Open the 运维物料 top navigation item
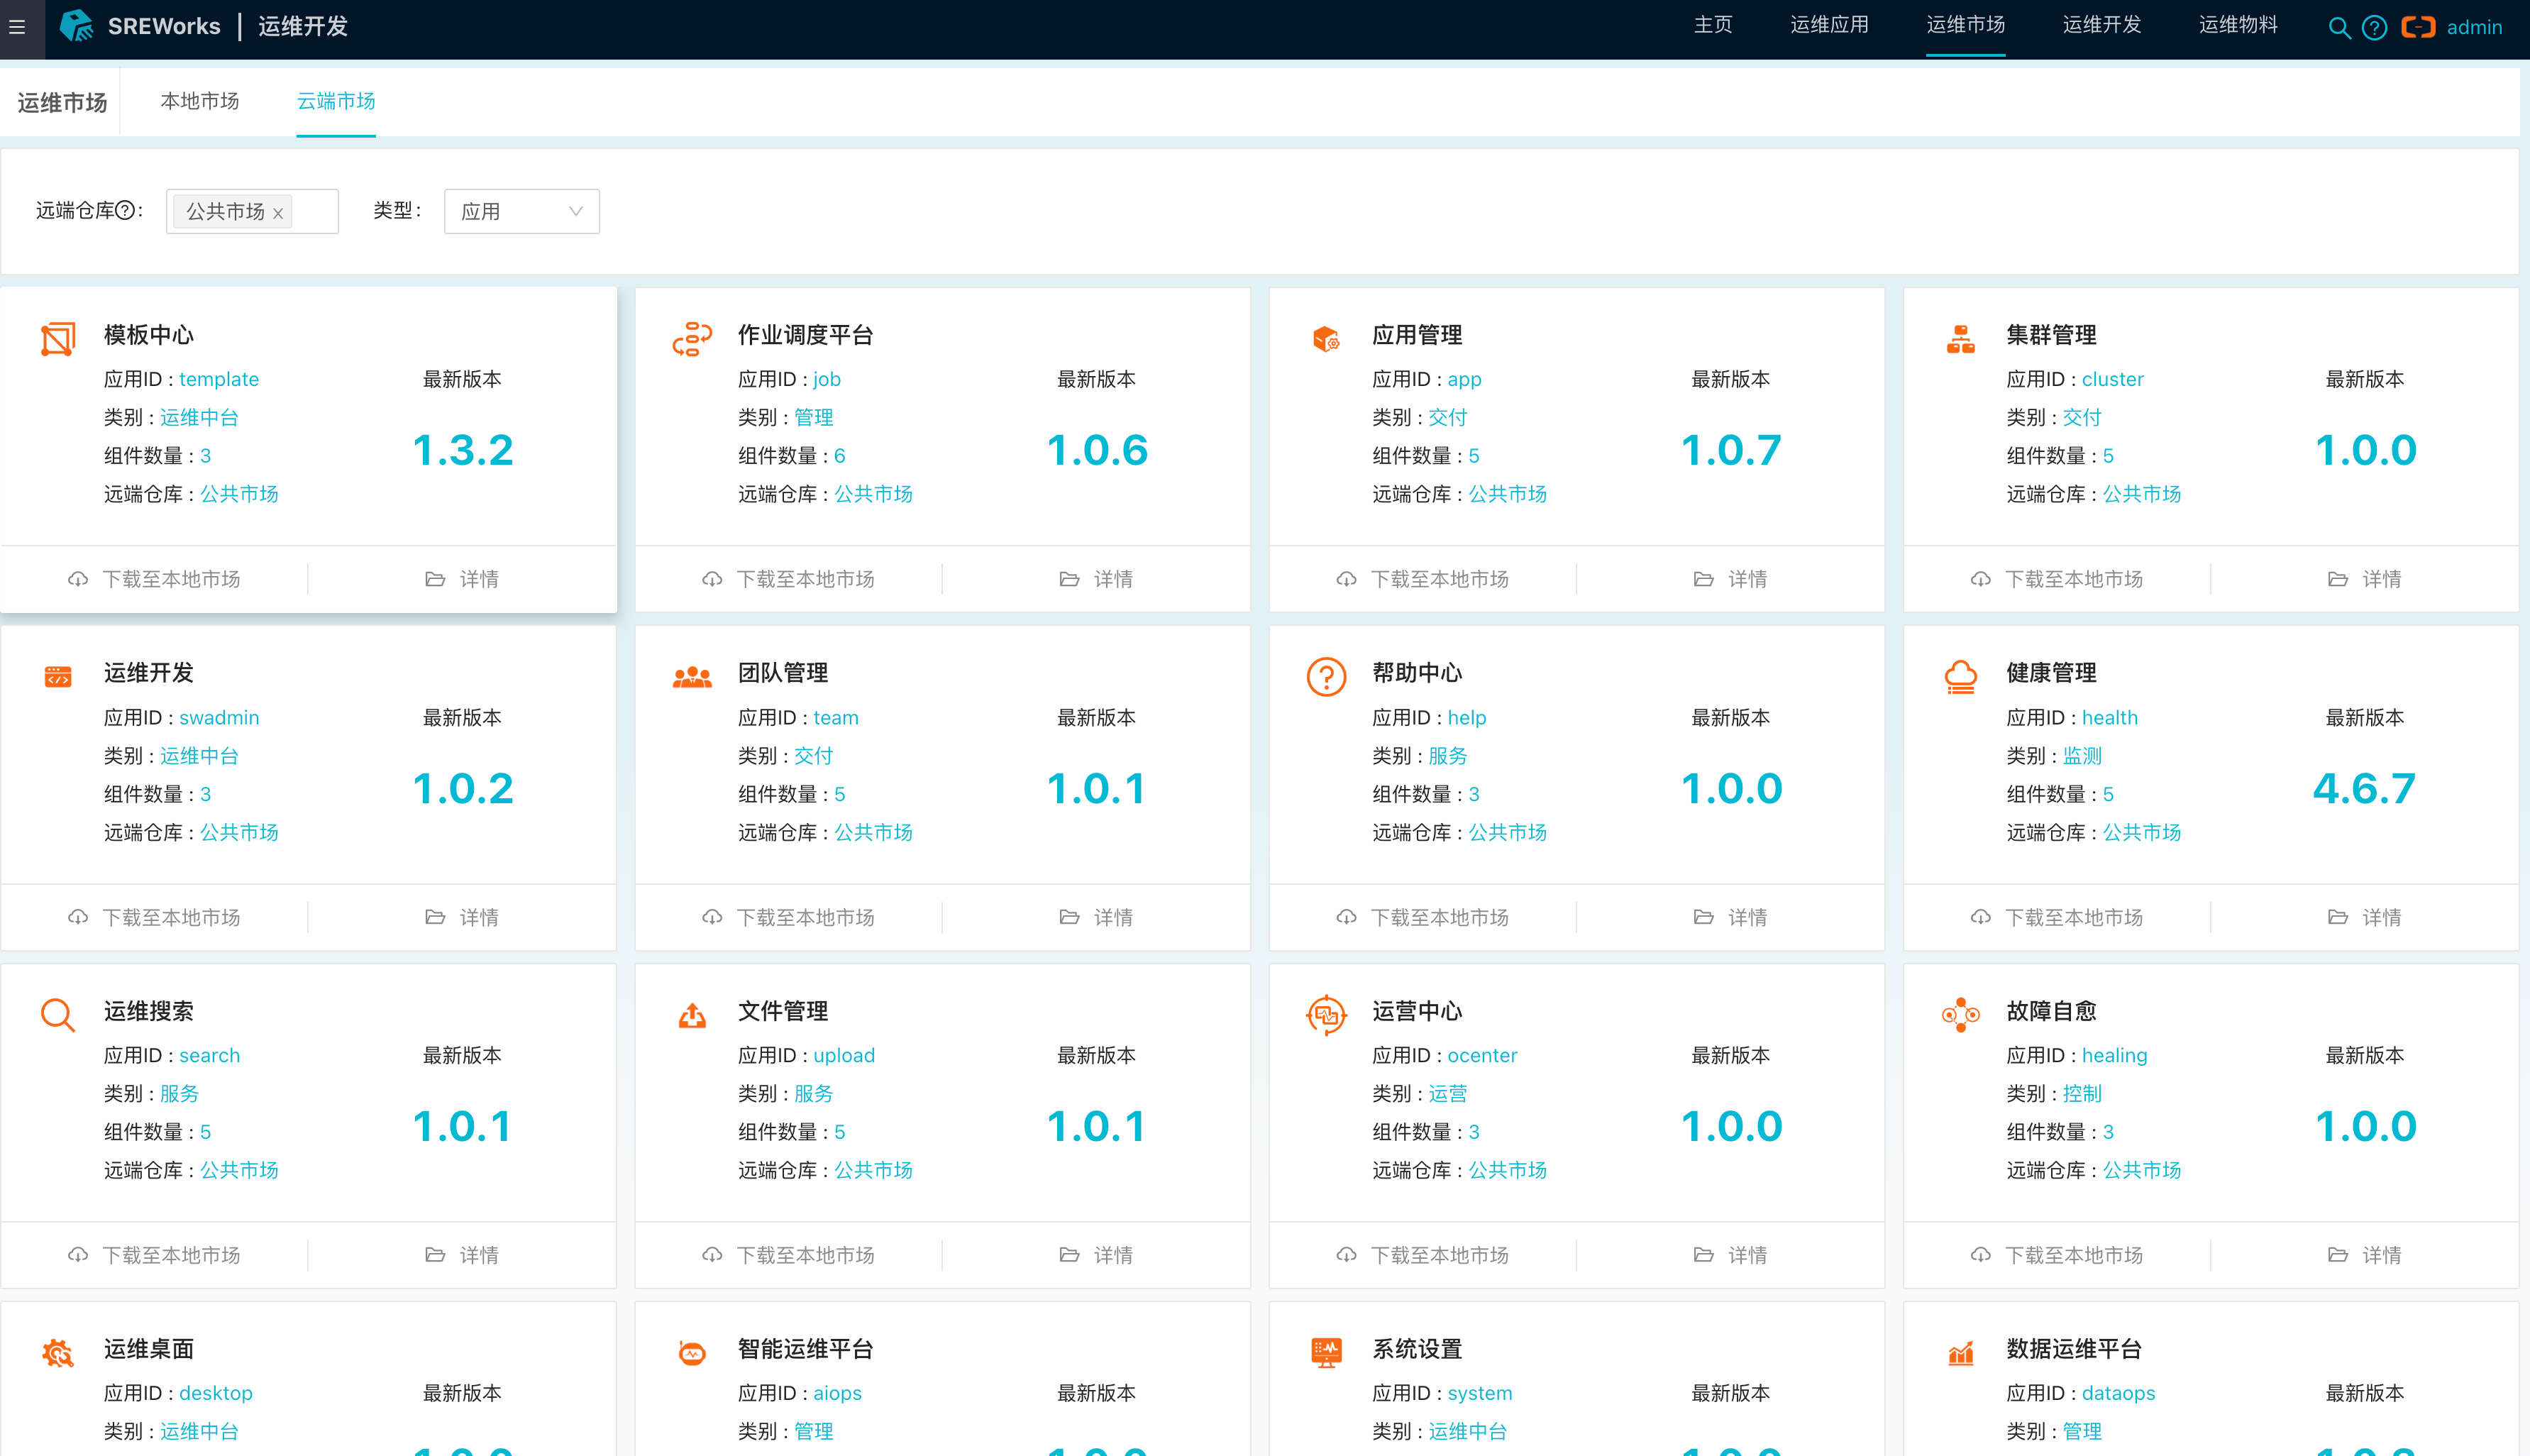Image resolution: width=2530 pixels, height=1456 pixels. [x=2237, y=25]
